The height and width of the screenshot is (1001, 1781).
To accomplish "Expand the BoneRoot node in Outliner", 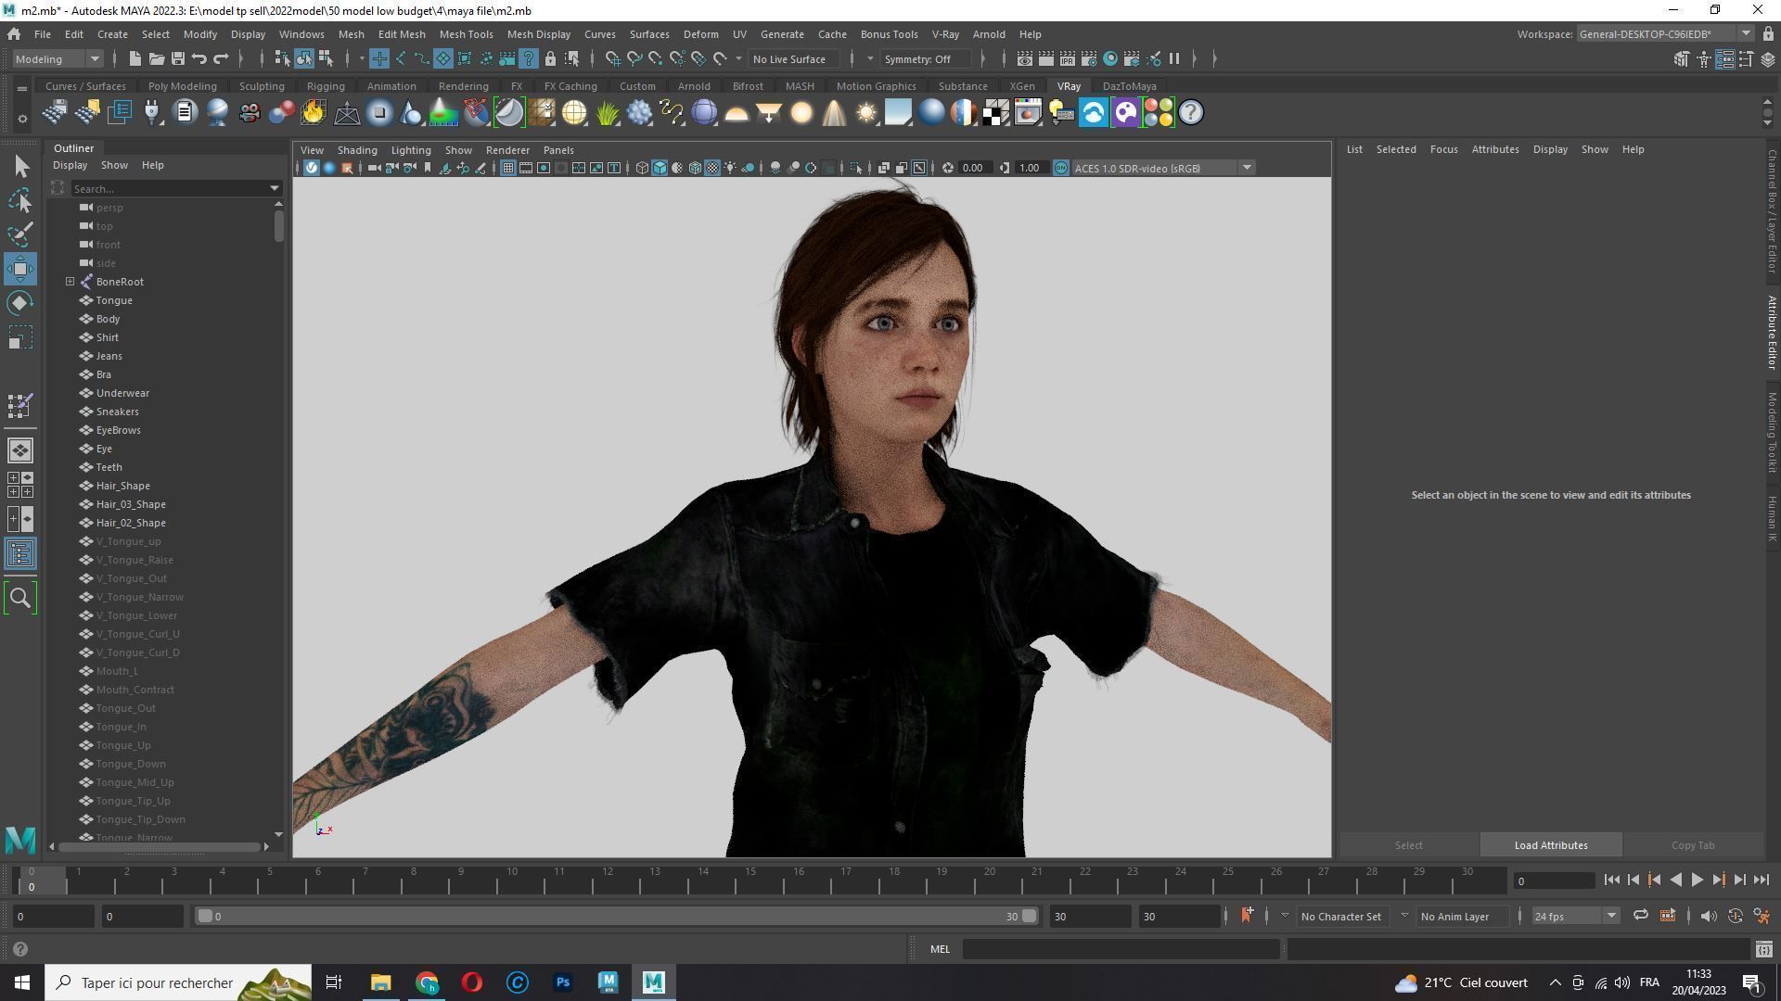I will (70, 282).
